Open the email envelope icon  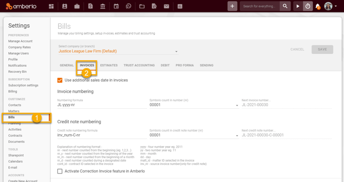(166, 6)
